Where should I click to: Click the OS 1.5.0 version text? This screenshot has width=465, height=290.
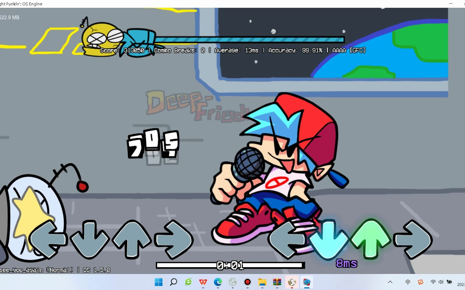pos(97,270)
